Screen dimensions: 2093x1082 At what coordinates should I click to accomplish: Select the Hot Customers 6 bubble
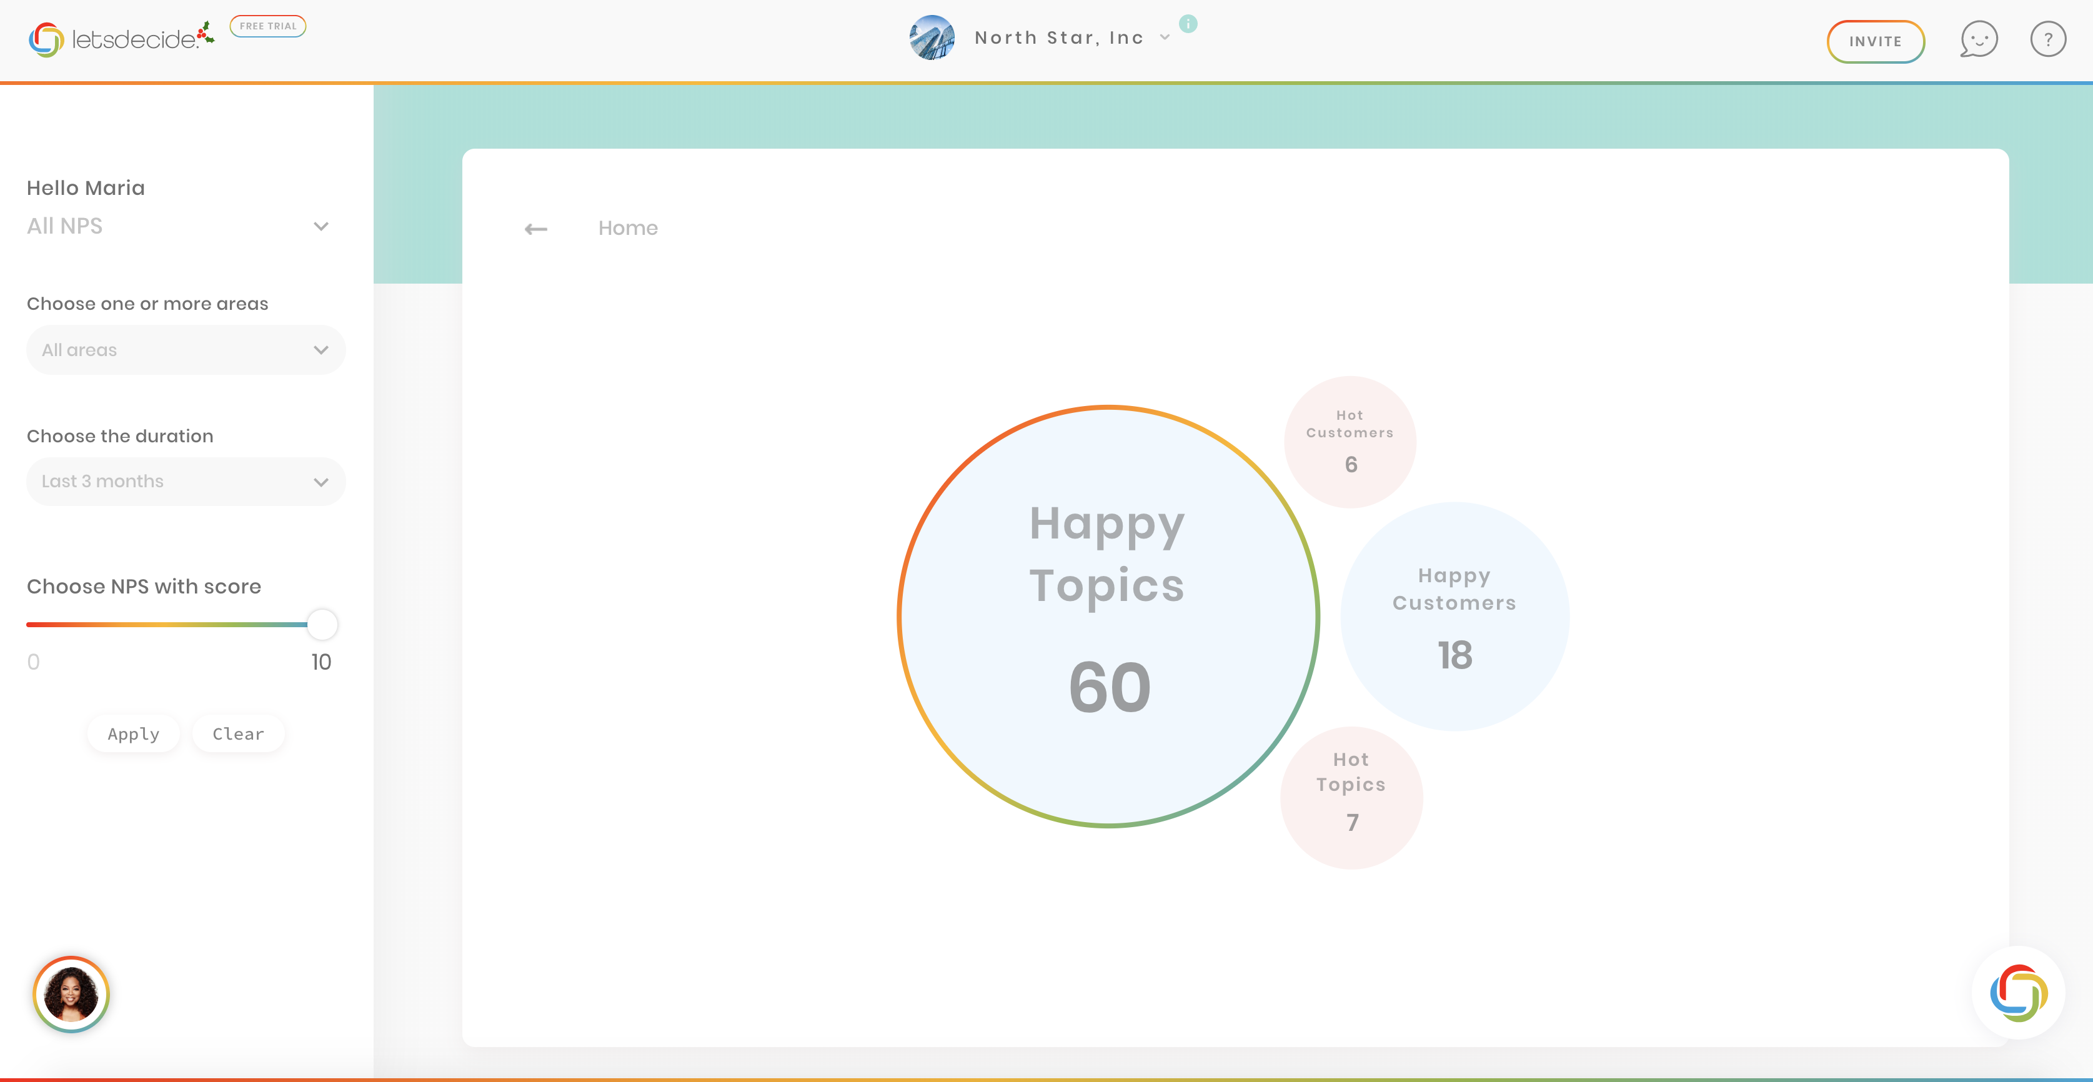click(1350, 442)
